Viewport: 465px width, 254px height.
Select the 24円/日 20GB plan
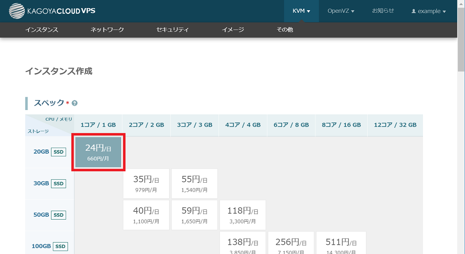point(98,152)
